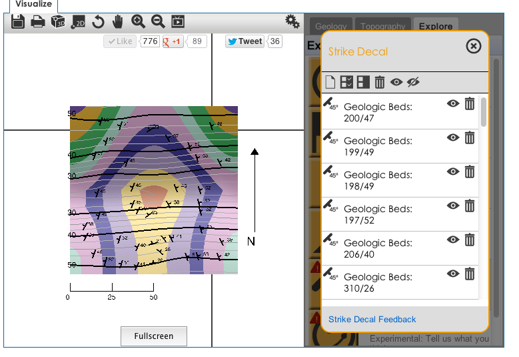519x357 pixels.
Task: Select all decals with checklist icon
Action: click(x=346, y=82)
